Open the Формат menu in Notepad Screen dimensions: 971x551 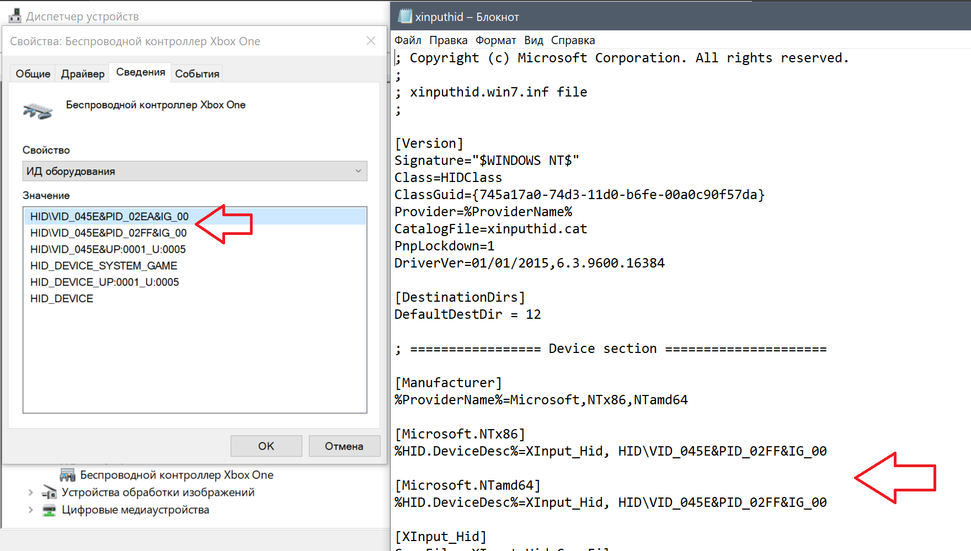coord(496,40)
